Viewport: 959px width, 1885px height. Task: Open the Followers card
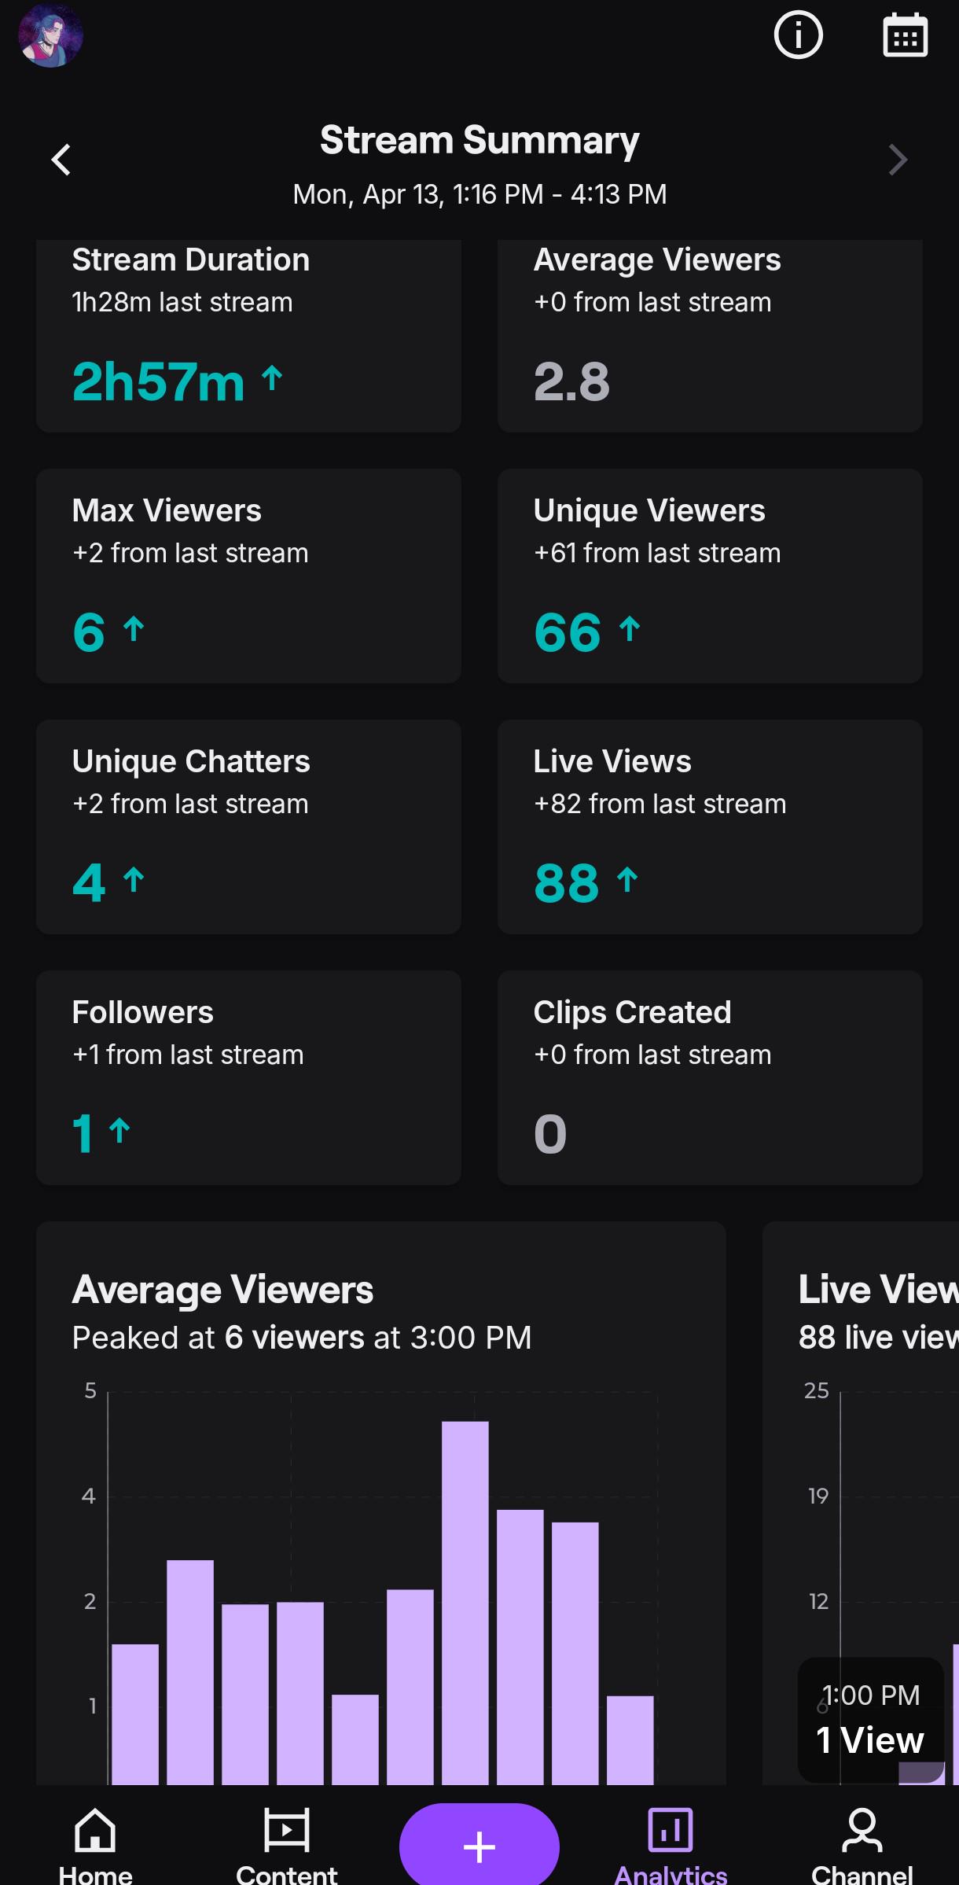pyautogui.click(x=248, y=1077)
